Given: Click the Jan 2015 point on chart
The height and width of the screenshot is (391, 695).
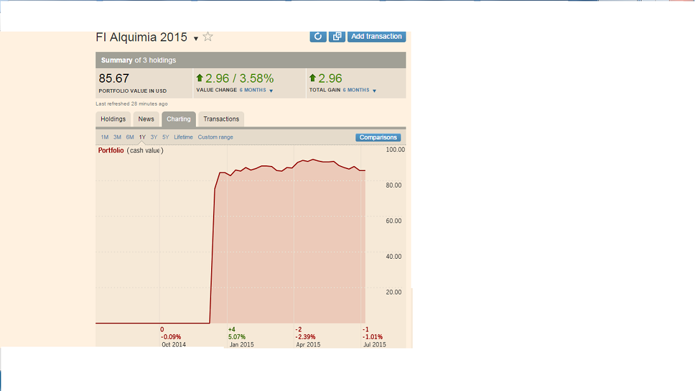Looking at the screenshot, I should [241, 345].
